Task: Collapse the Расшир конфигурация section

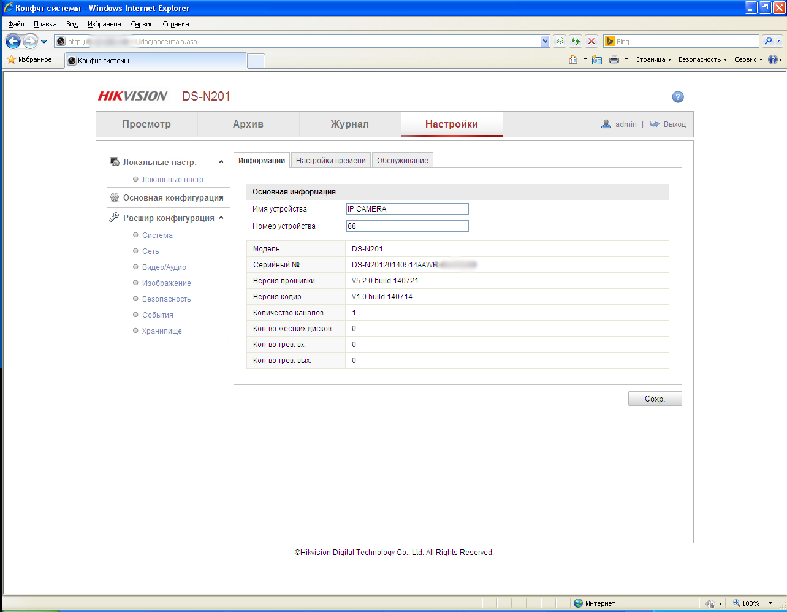Action: pyautogui.click(x=221, y=218)
